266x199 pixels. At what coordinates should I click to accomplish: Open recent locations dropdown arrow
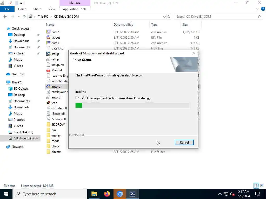pos(19,17)
